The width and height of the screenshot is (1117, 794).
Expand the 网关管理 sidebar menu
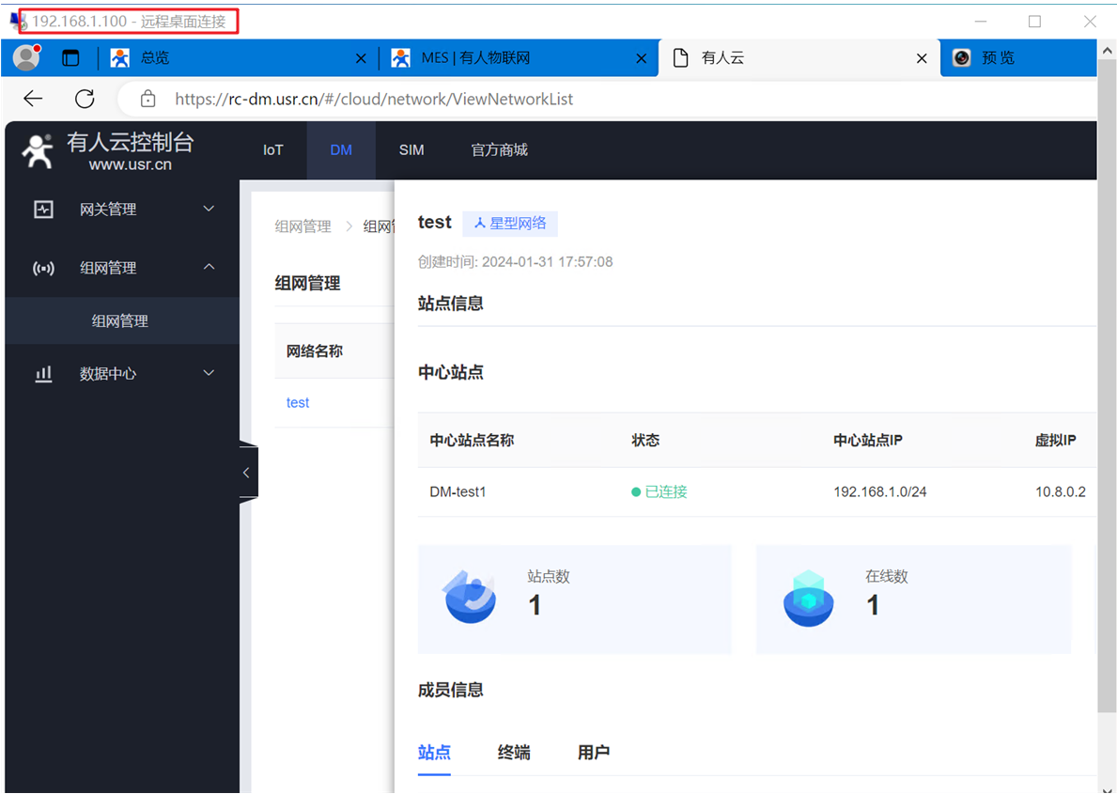(x=122, y=210)
